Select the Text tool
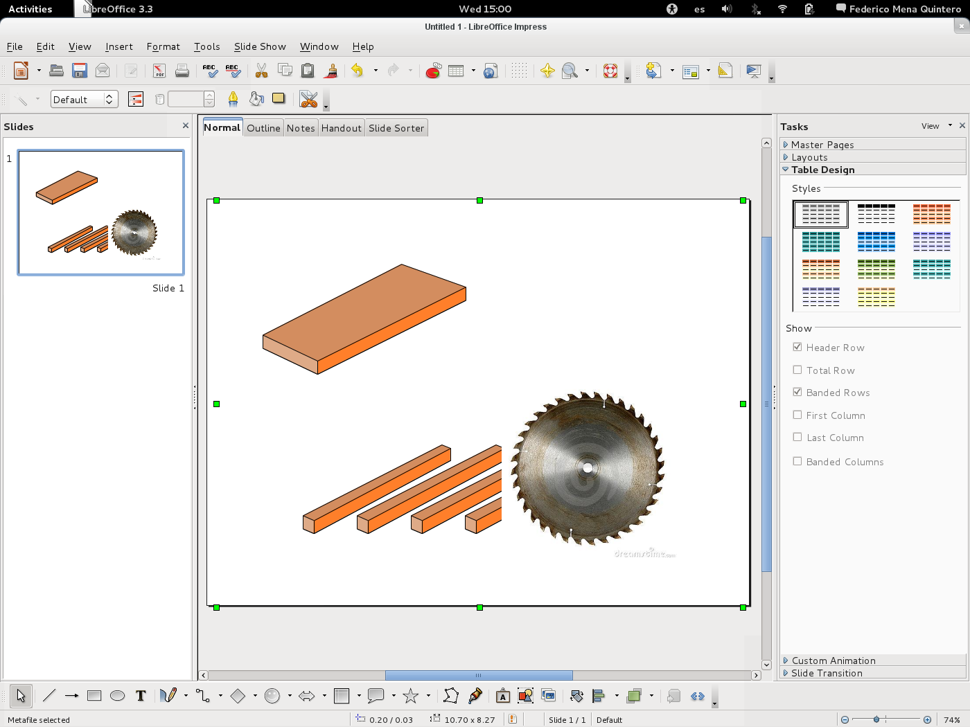The width and height of the screenshot is (970, 727). tap(141, 696)
